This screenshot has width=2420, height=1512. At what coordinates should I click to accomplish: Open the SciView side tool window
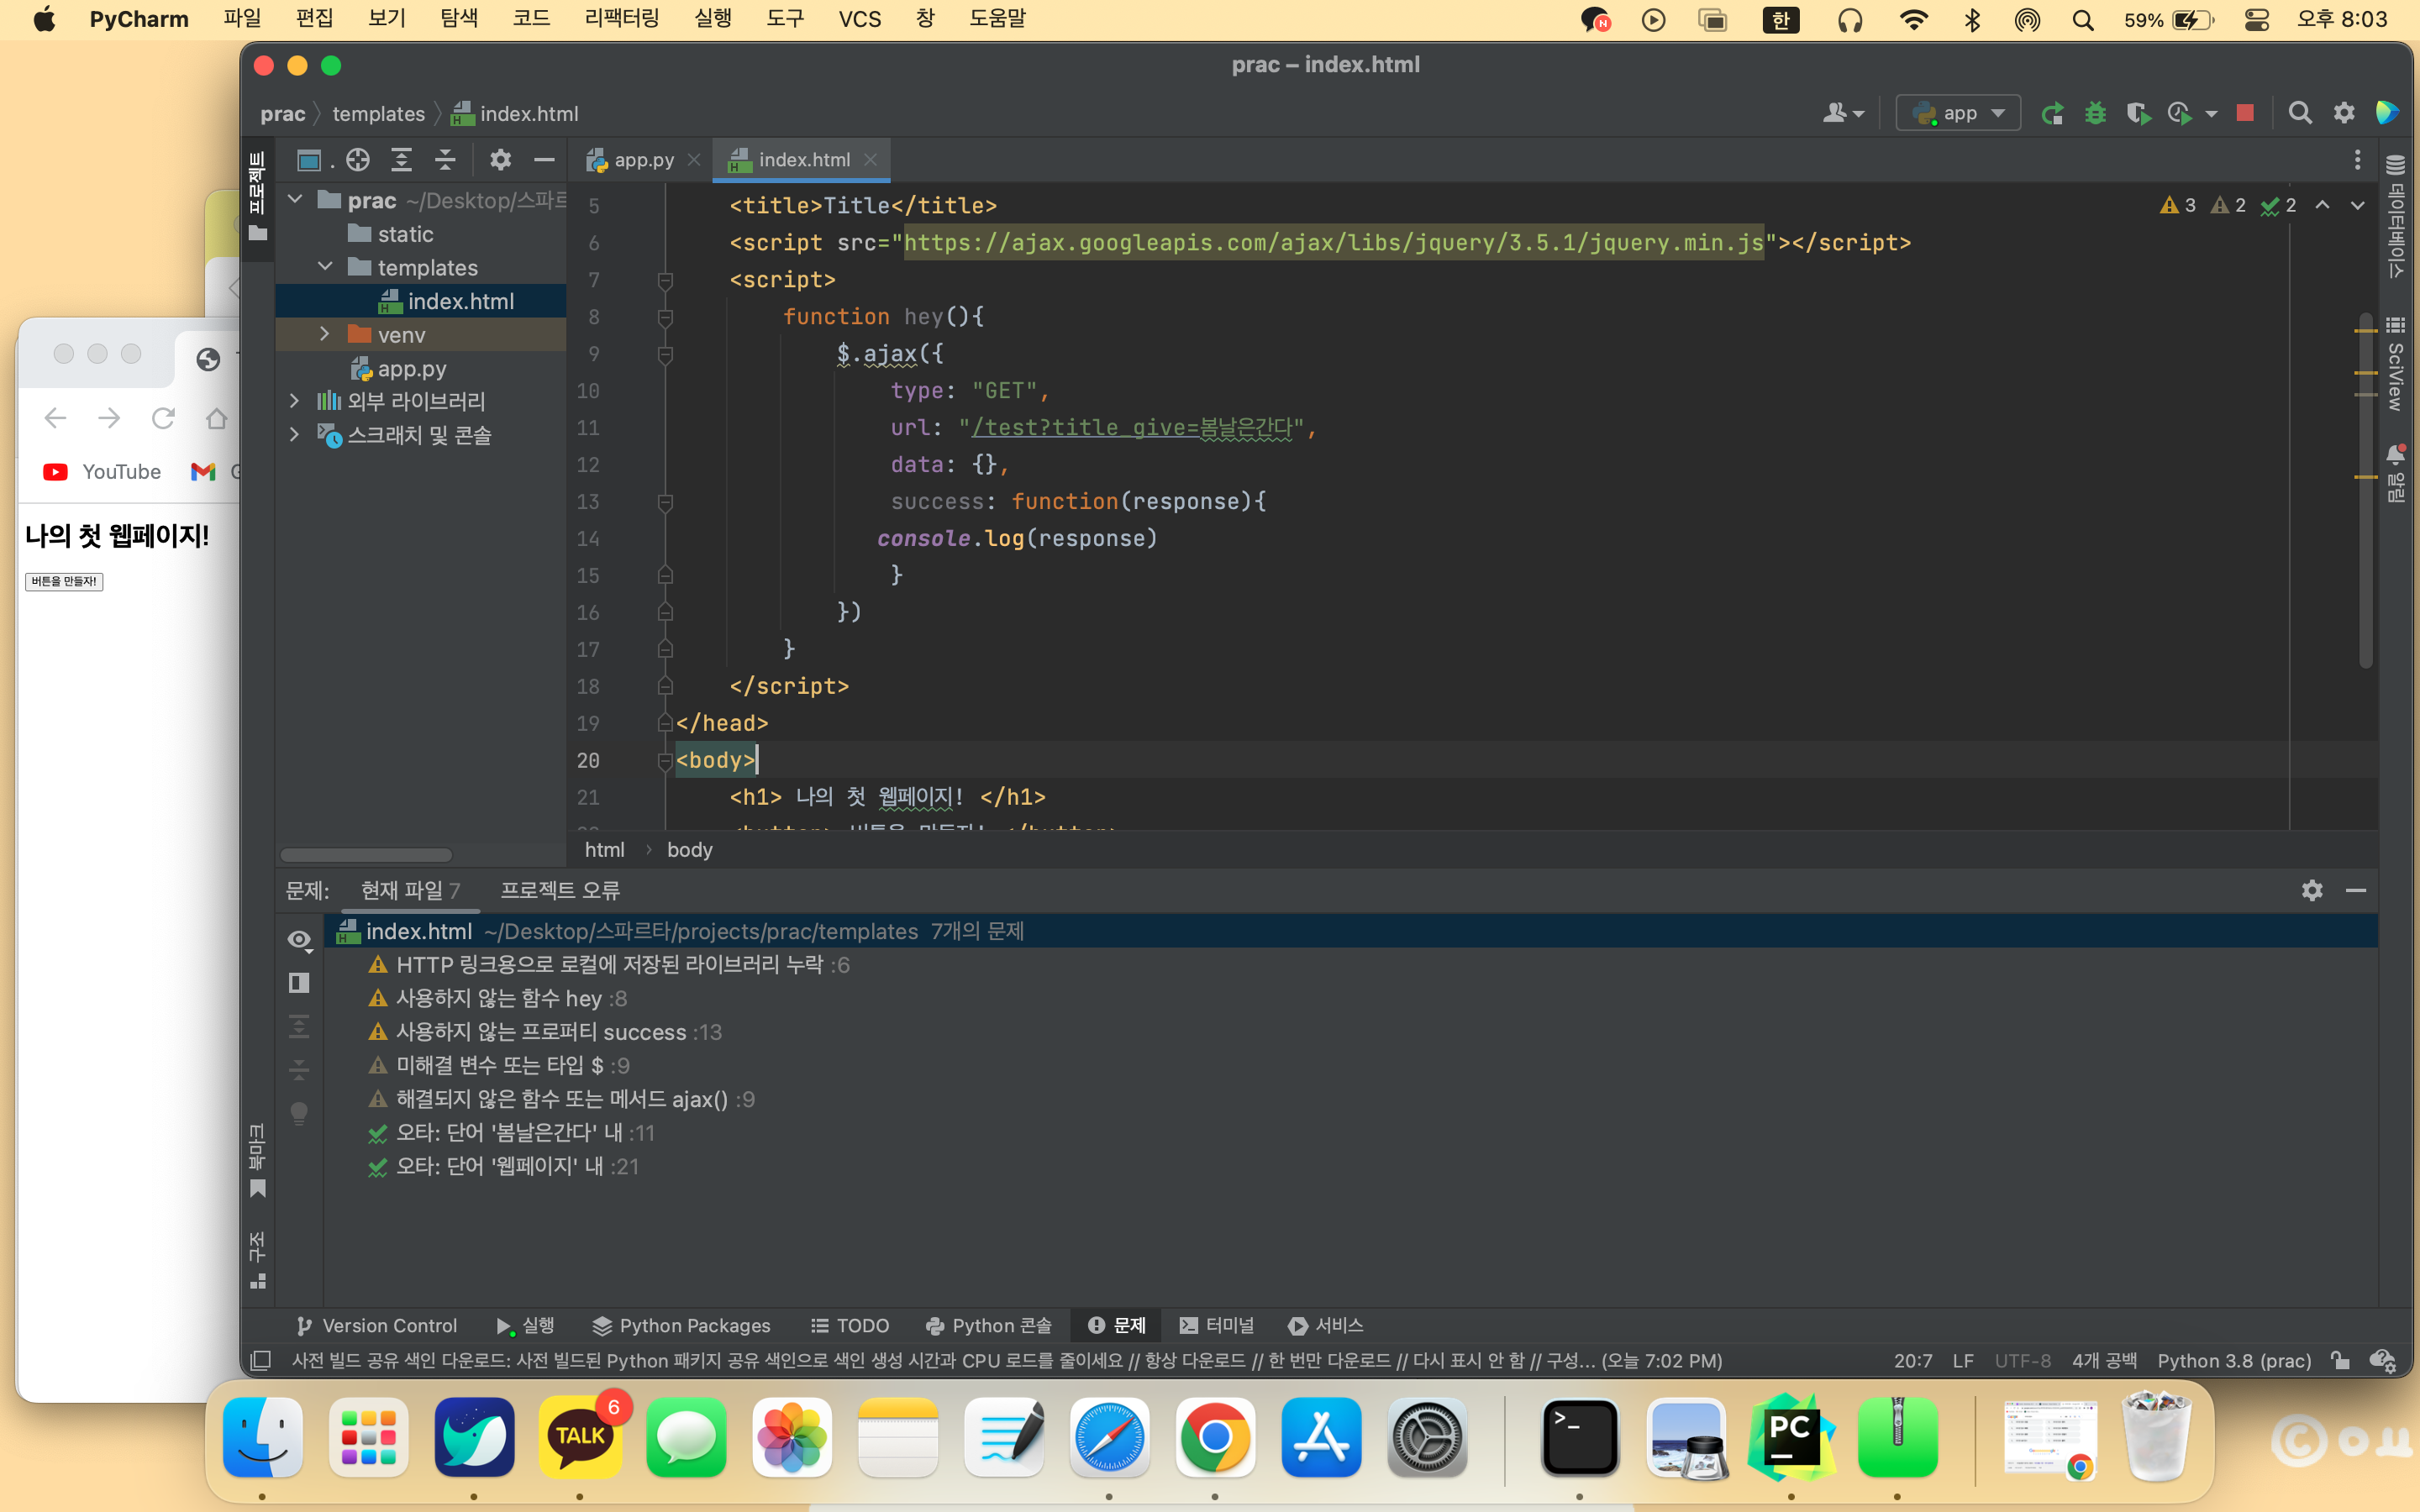click(2396, 364)
